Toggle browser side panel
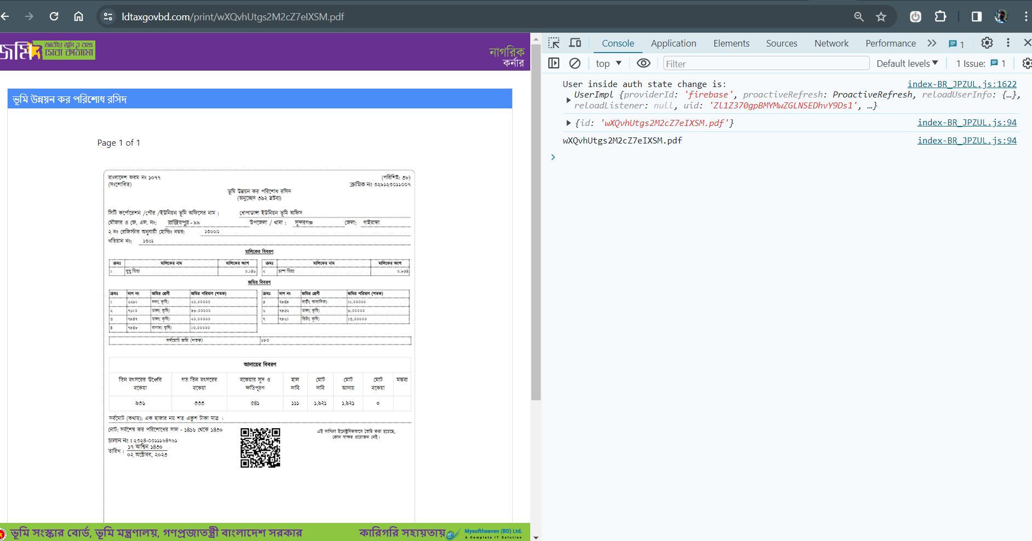Viewport: 1032px width, 541px height. (x=976, y=16)
